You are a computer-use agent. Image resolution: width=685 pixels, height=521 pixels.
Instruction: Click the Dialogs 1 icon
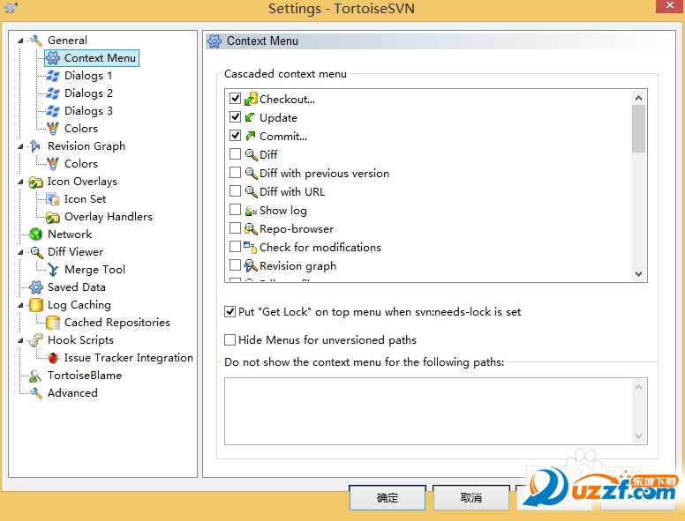click(x=53, y=76)
